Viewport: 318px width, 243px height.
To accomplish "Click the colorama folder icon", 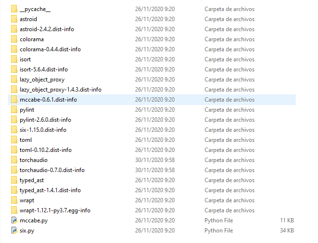I will (x=14, y=39).
